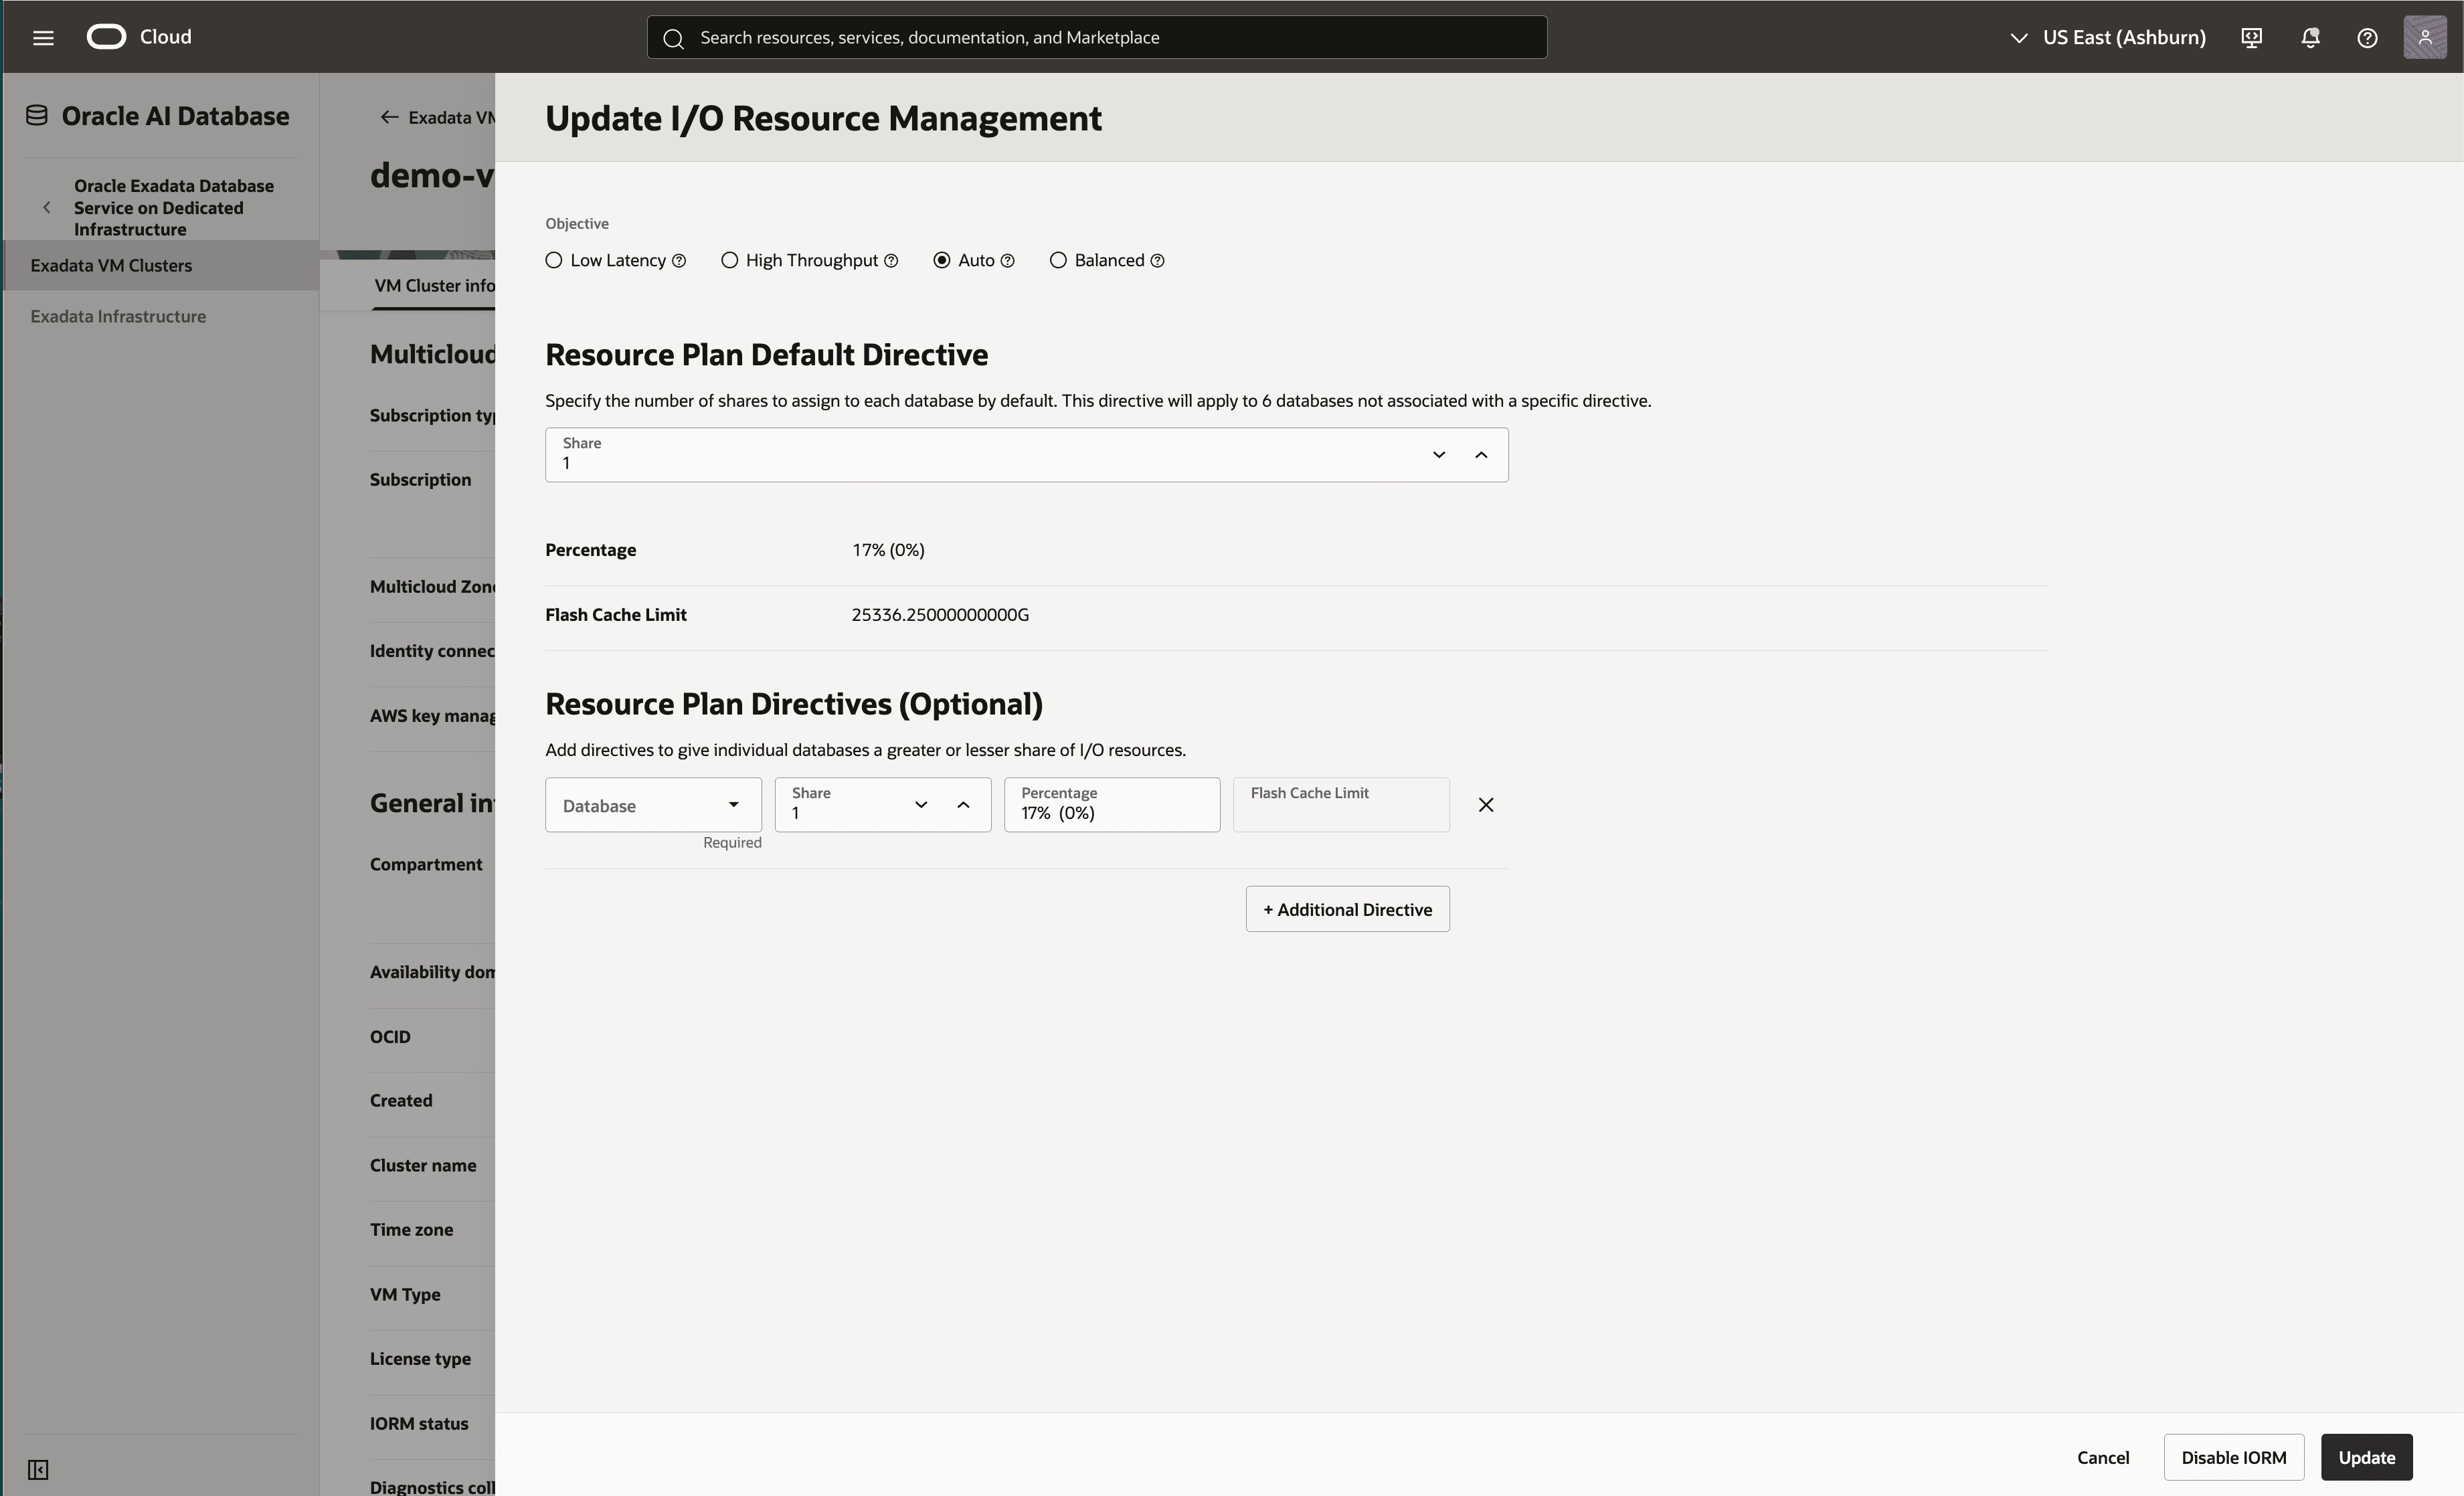Open the hamburger navigation menu
This screenshot has height=1496, width=2464.
(x=43, y=38)
